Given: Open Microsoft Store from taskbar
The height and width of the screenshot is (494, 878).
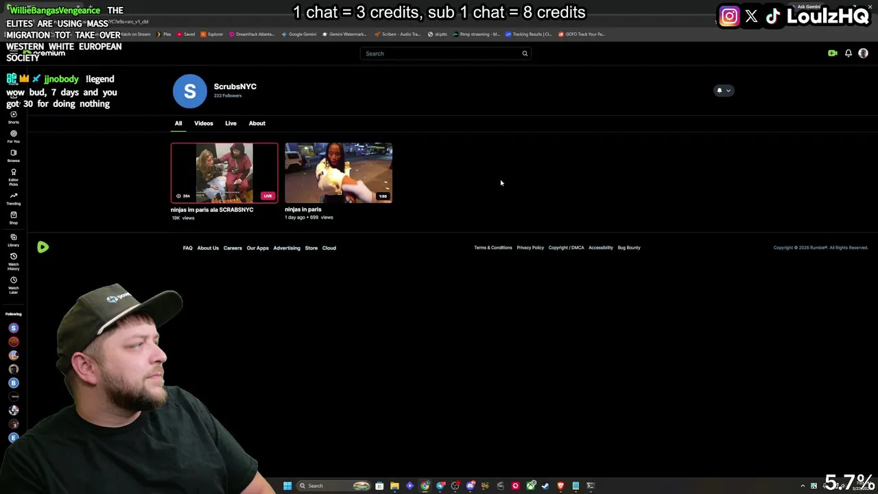Looking at the screenshot, I should click(x=379, y=486).
